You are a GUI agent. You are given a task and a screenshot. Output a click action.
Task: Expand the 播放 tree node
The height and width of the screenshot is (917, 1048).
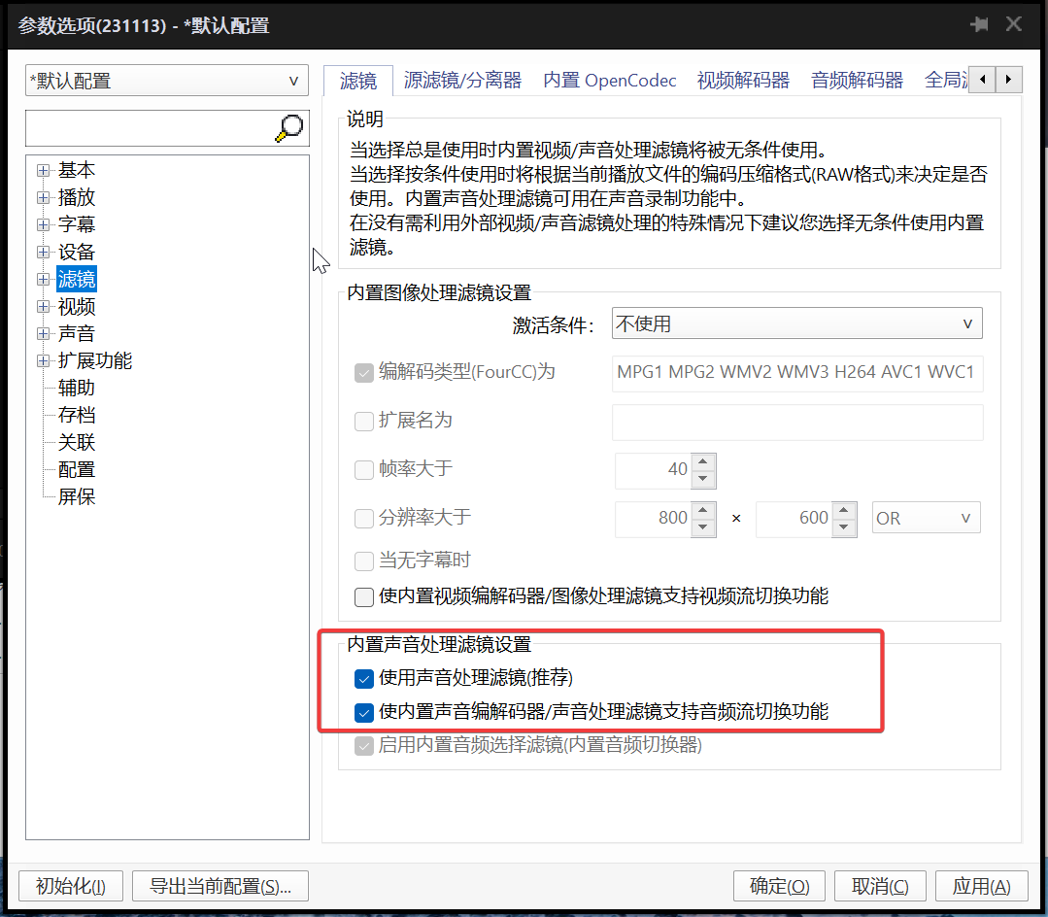coord(44,198)
